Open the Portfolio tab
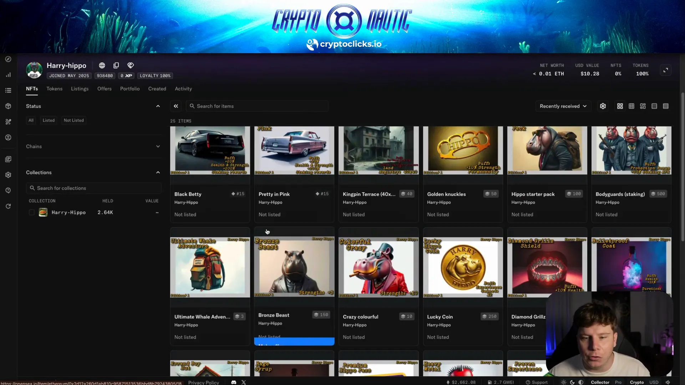The image size is (685, 385). click(x=130, y=89)
